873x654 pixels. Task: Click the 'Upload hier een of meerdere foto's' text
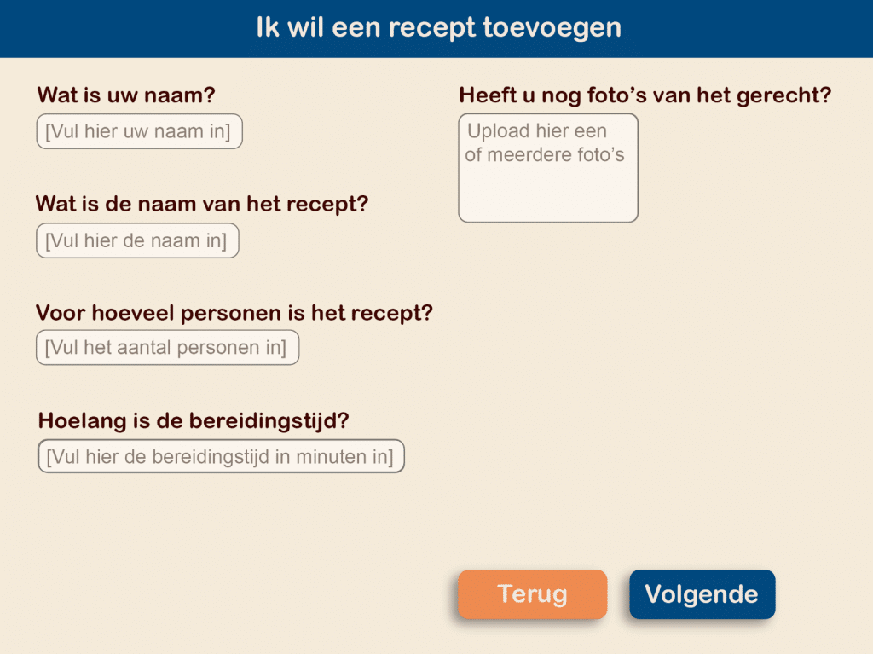[x=545, y=143]
